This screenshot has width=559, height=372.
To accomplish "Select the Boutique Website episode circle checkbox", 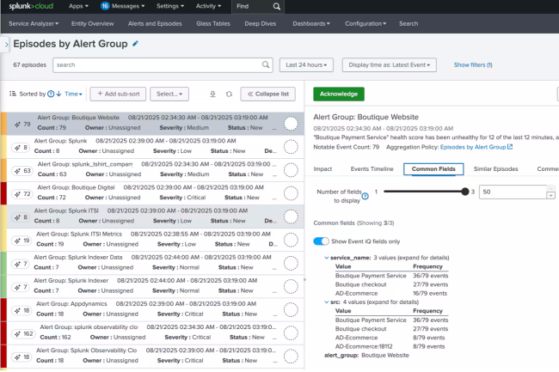I will [x=290, y=124].
